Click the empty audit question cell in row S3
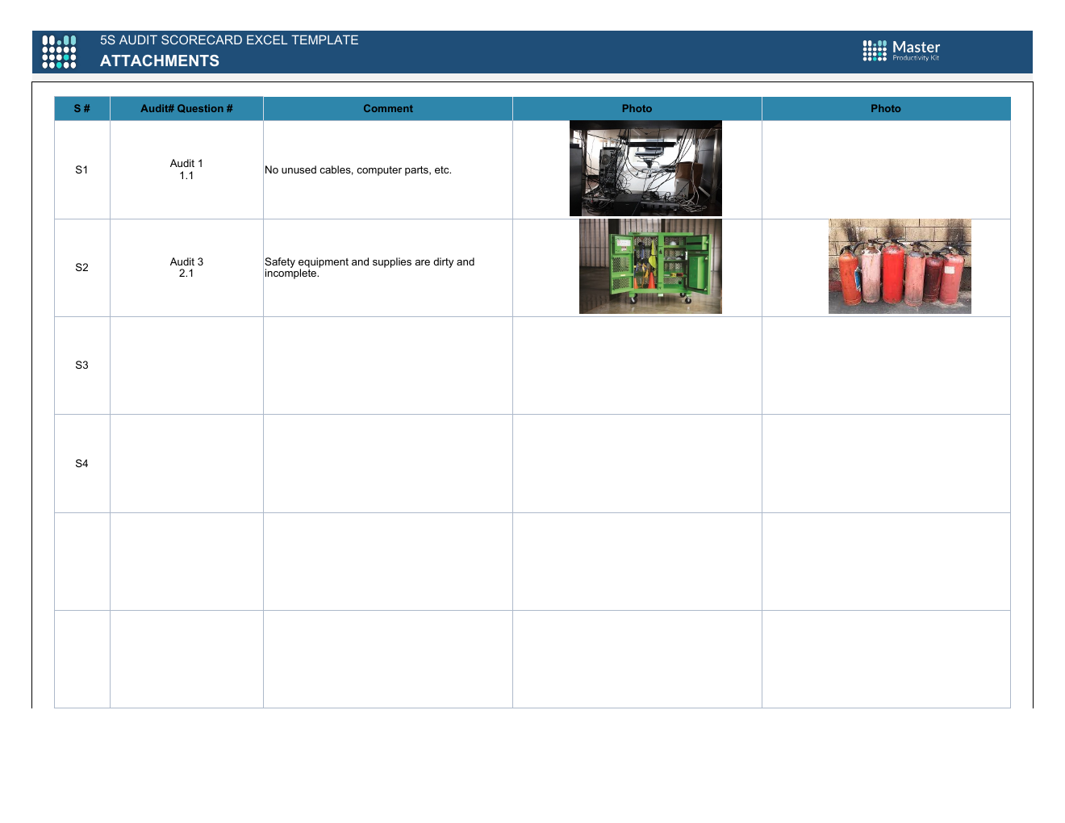 [x=186, y=366]
